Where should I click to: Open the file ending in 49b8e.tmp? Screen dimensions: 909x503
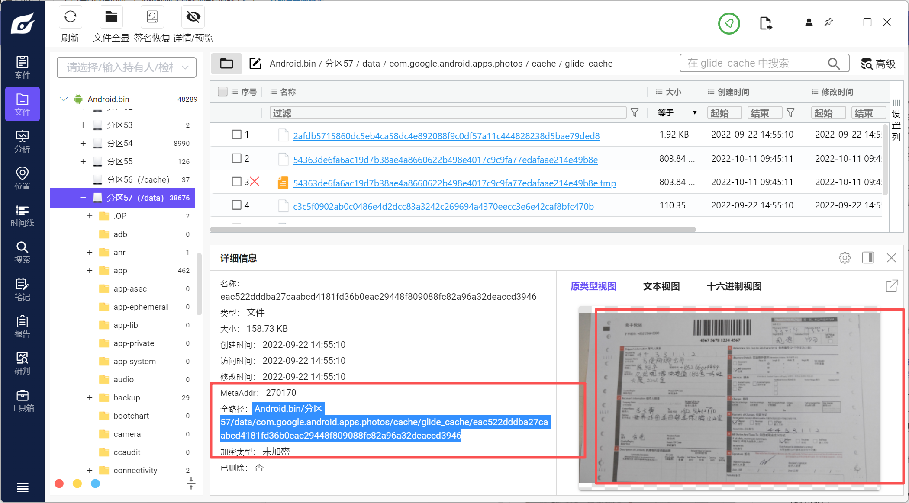[454, 183]
